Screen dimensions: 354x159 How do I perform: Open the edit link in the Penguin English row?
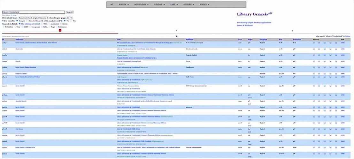[x=343, y=55]
